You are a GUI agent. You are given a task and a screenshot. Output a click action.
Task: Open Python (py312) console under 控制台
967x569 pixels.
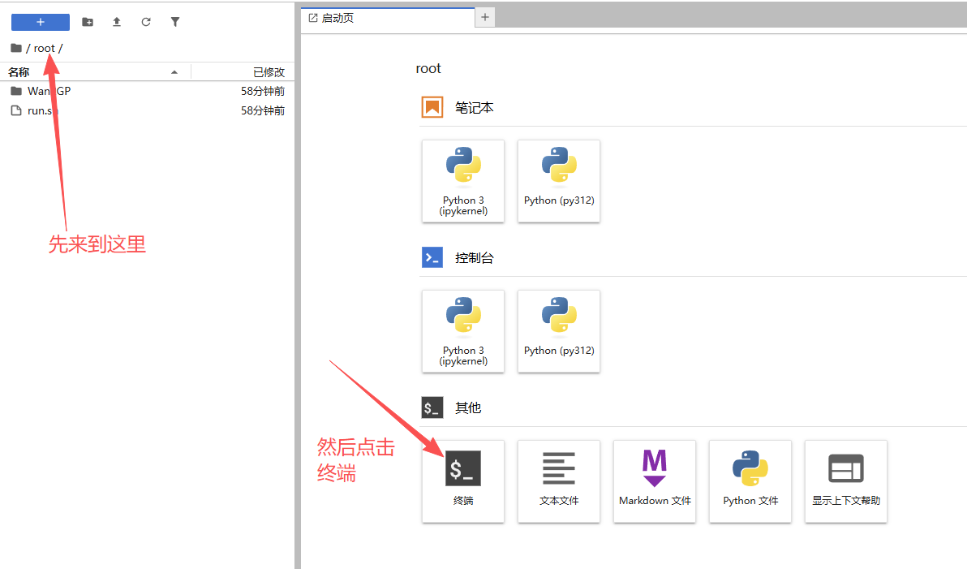(559, 331)
